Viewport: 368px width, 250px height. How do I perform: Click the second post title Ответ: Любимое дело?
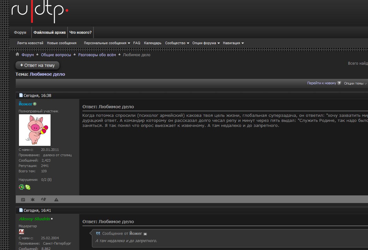pyautogui.click(x=108, y=222)
